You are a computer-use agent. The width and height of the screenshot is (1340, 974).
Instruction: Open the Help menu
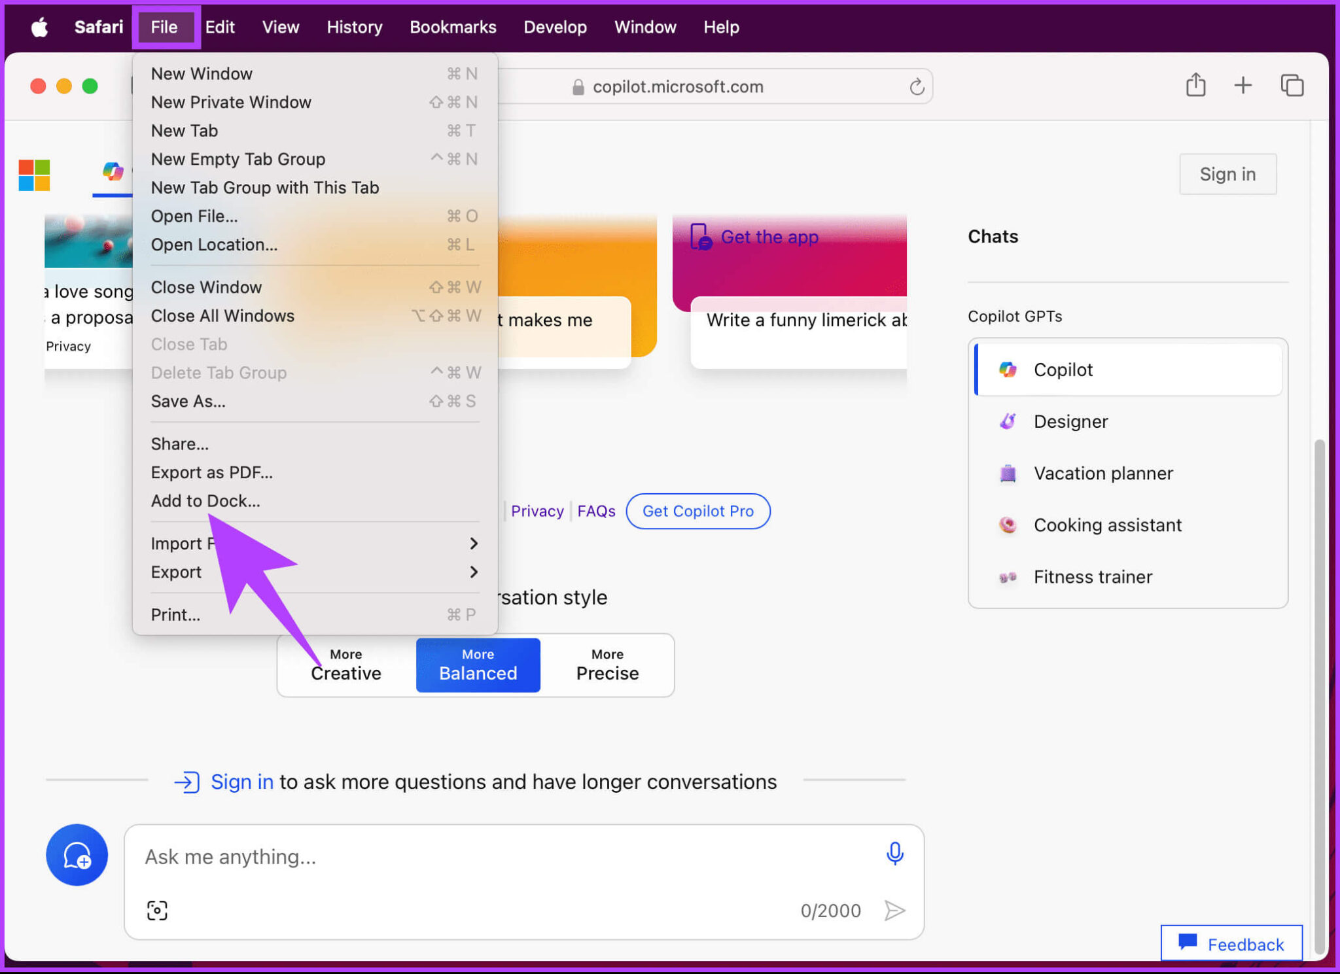point(721,27)
